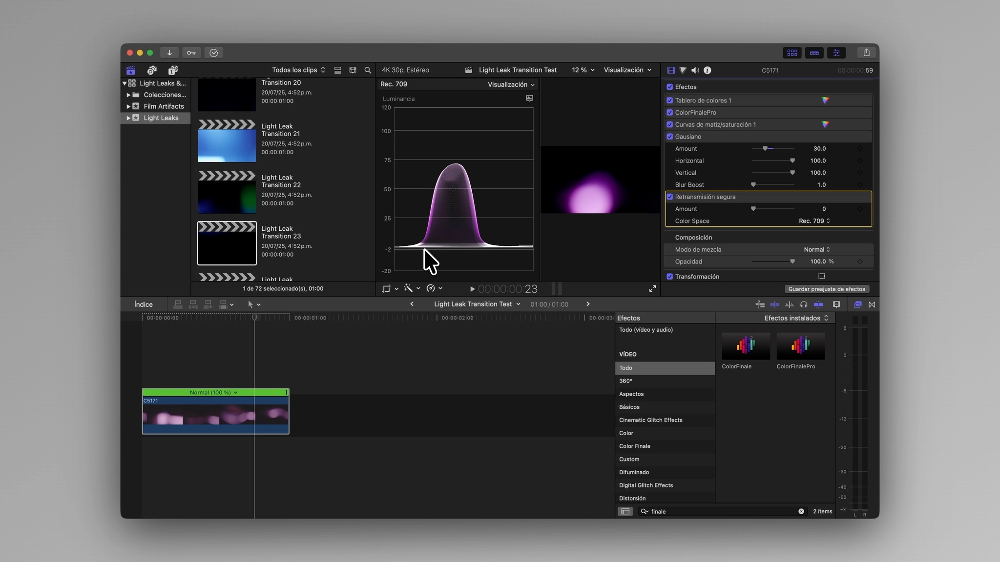Toggle the Retransmisión segura checkbox
Screen dimensions: 1000x562
pyautogui.click(x=670, y=197)
